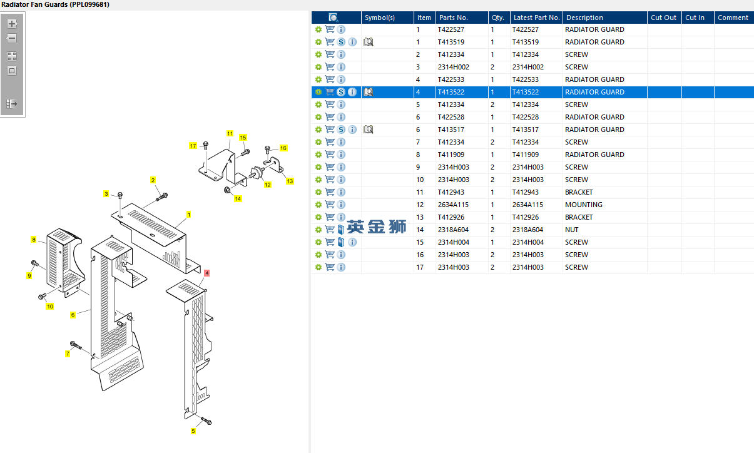Zoom out of the diagram with the minus tool
Screen dimensions: 754x453
point(12,38)
